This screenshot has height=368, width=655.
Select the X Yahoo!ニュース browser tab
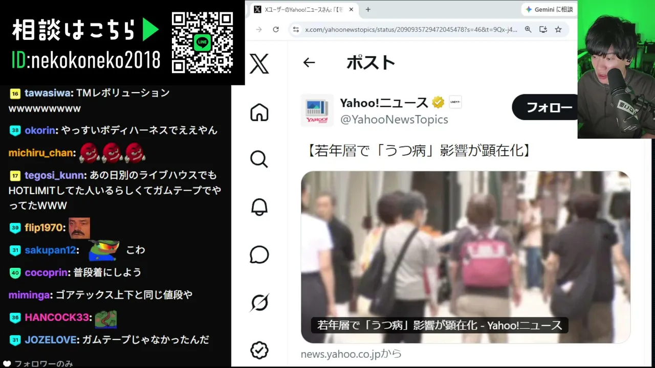pyautogui.click(x=303, y=9)
